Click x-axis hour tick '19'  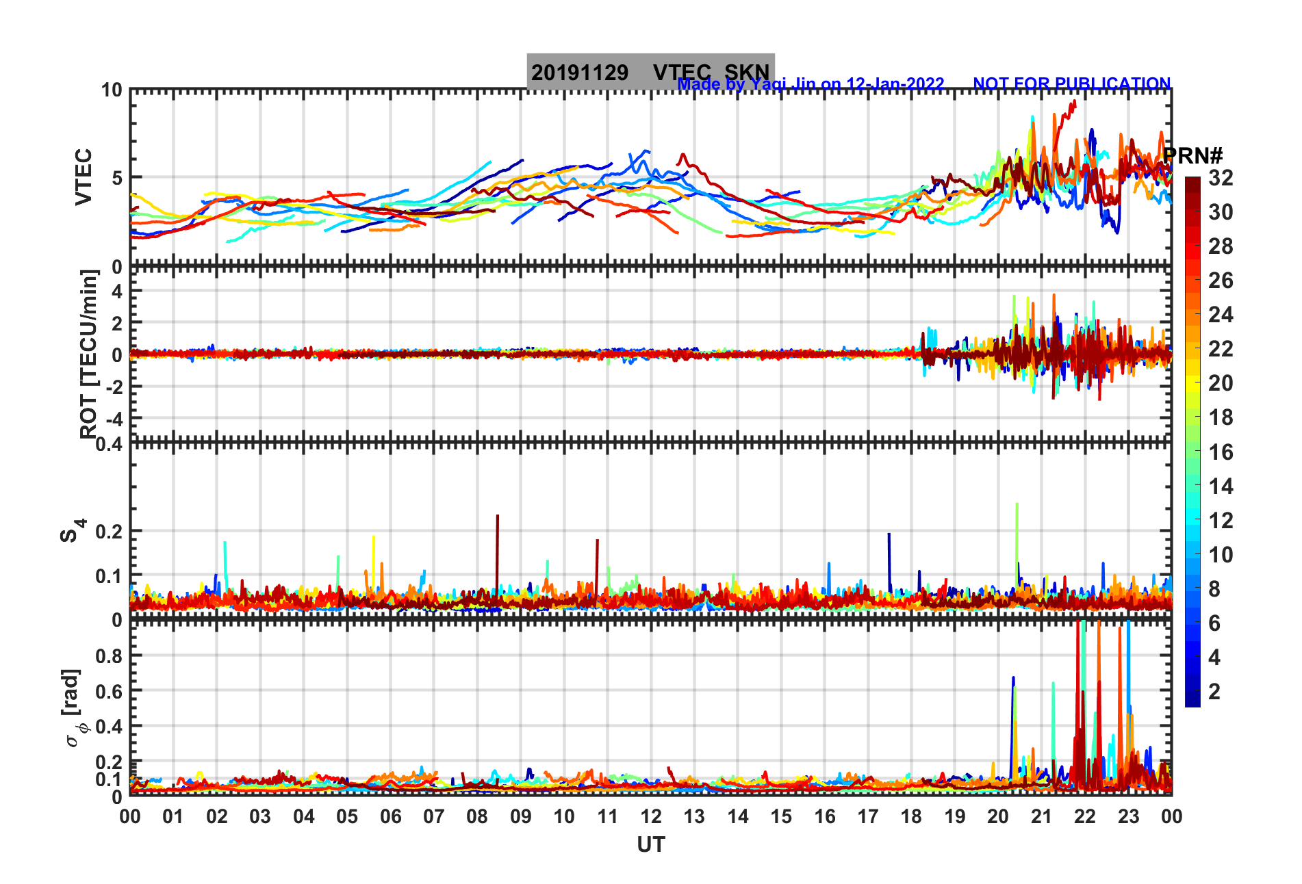(x=955, y=816)
